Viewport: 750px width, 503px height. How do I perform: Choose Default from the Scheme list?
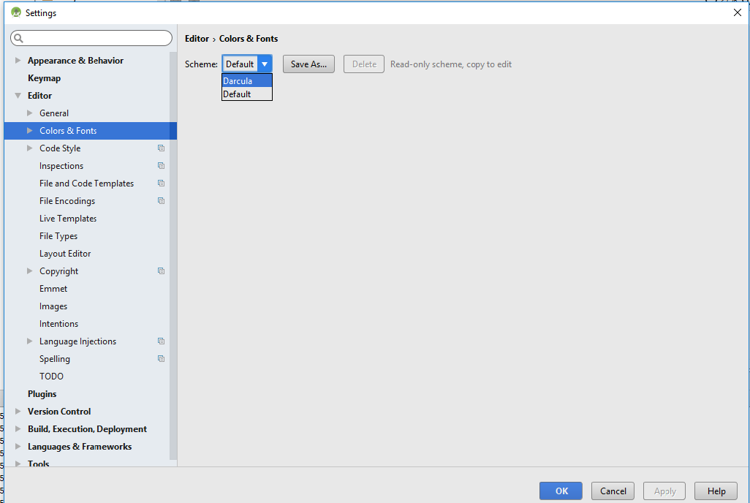tap(247, 94)
